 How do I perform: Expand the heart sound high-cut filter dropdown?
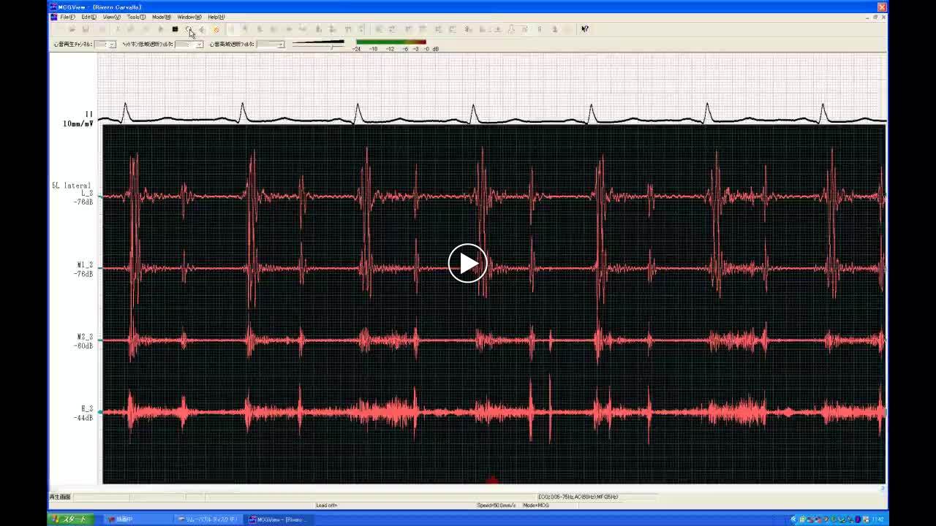click(280, 45)
